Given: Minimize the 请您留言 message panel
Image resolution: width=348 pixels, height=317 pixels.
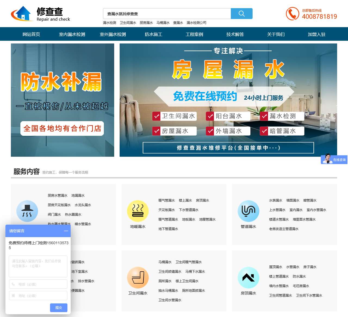Looking at the screenshot, I should [66, 231].
